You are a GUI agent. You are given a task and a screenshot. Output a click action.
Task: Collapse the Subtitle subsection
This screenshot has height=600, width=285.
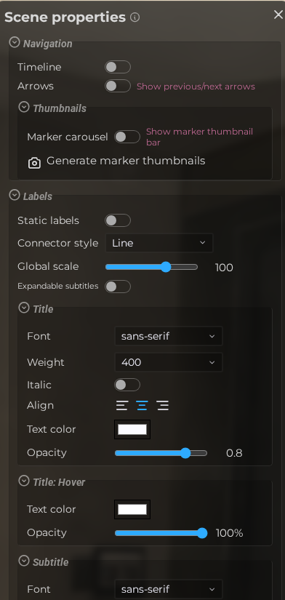24,561
